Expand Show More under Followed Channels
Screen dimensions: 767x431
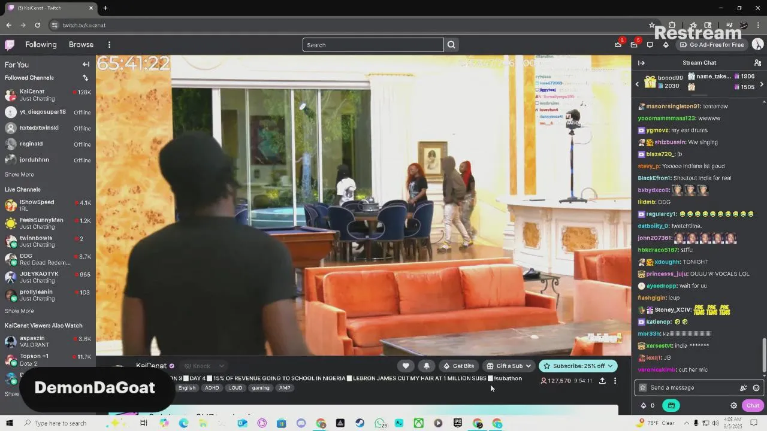pyautogui.click(x=19, y=175)
